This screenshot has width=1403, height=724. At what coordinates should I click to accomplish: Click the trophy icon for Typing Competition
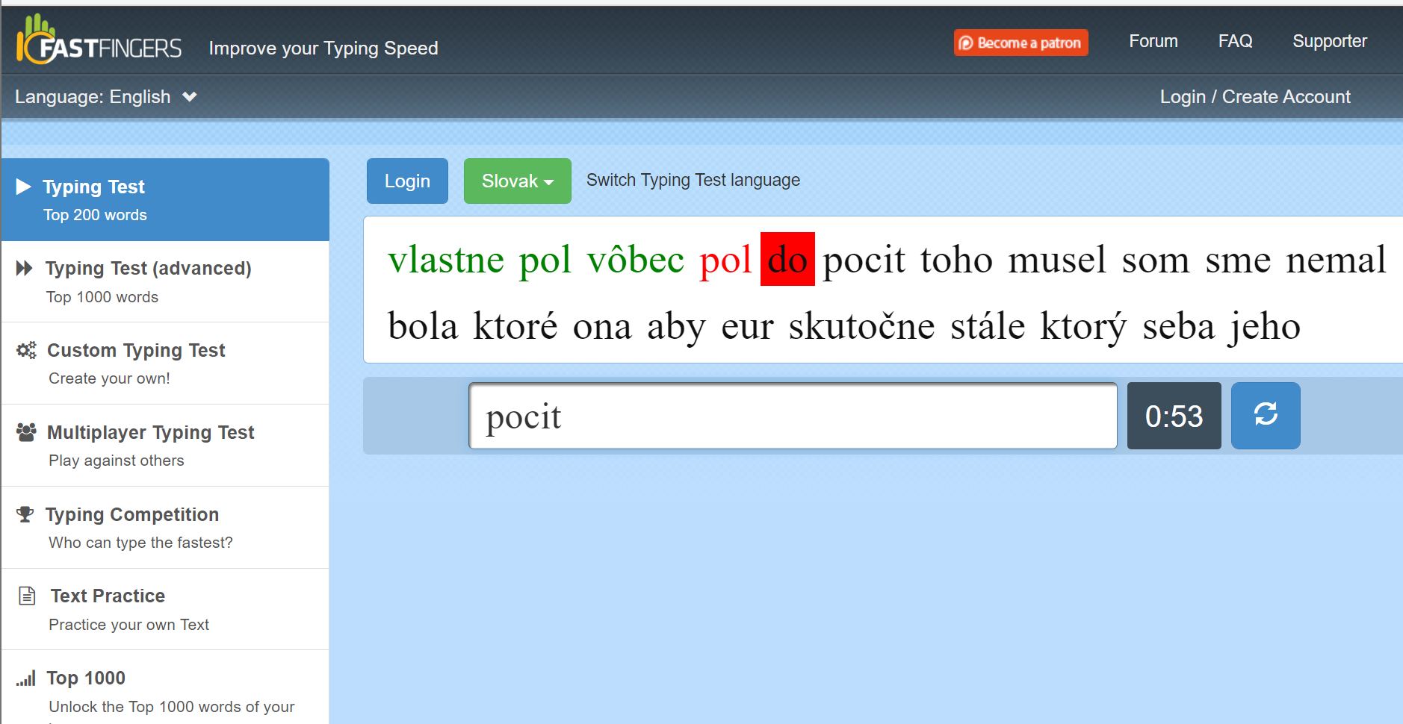(x=25, y=514)
